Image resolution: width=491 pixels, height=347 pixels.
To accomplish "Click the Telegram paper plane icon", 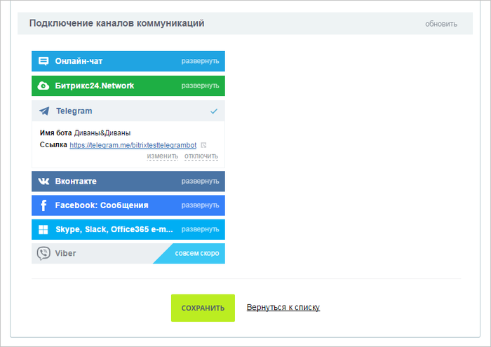I will point(44,111).
